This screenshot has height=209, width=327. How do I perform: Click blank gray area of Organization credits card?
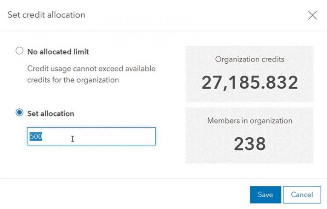tap(200, 96)
